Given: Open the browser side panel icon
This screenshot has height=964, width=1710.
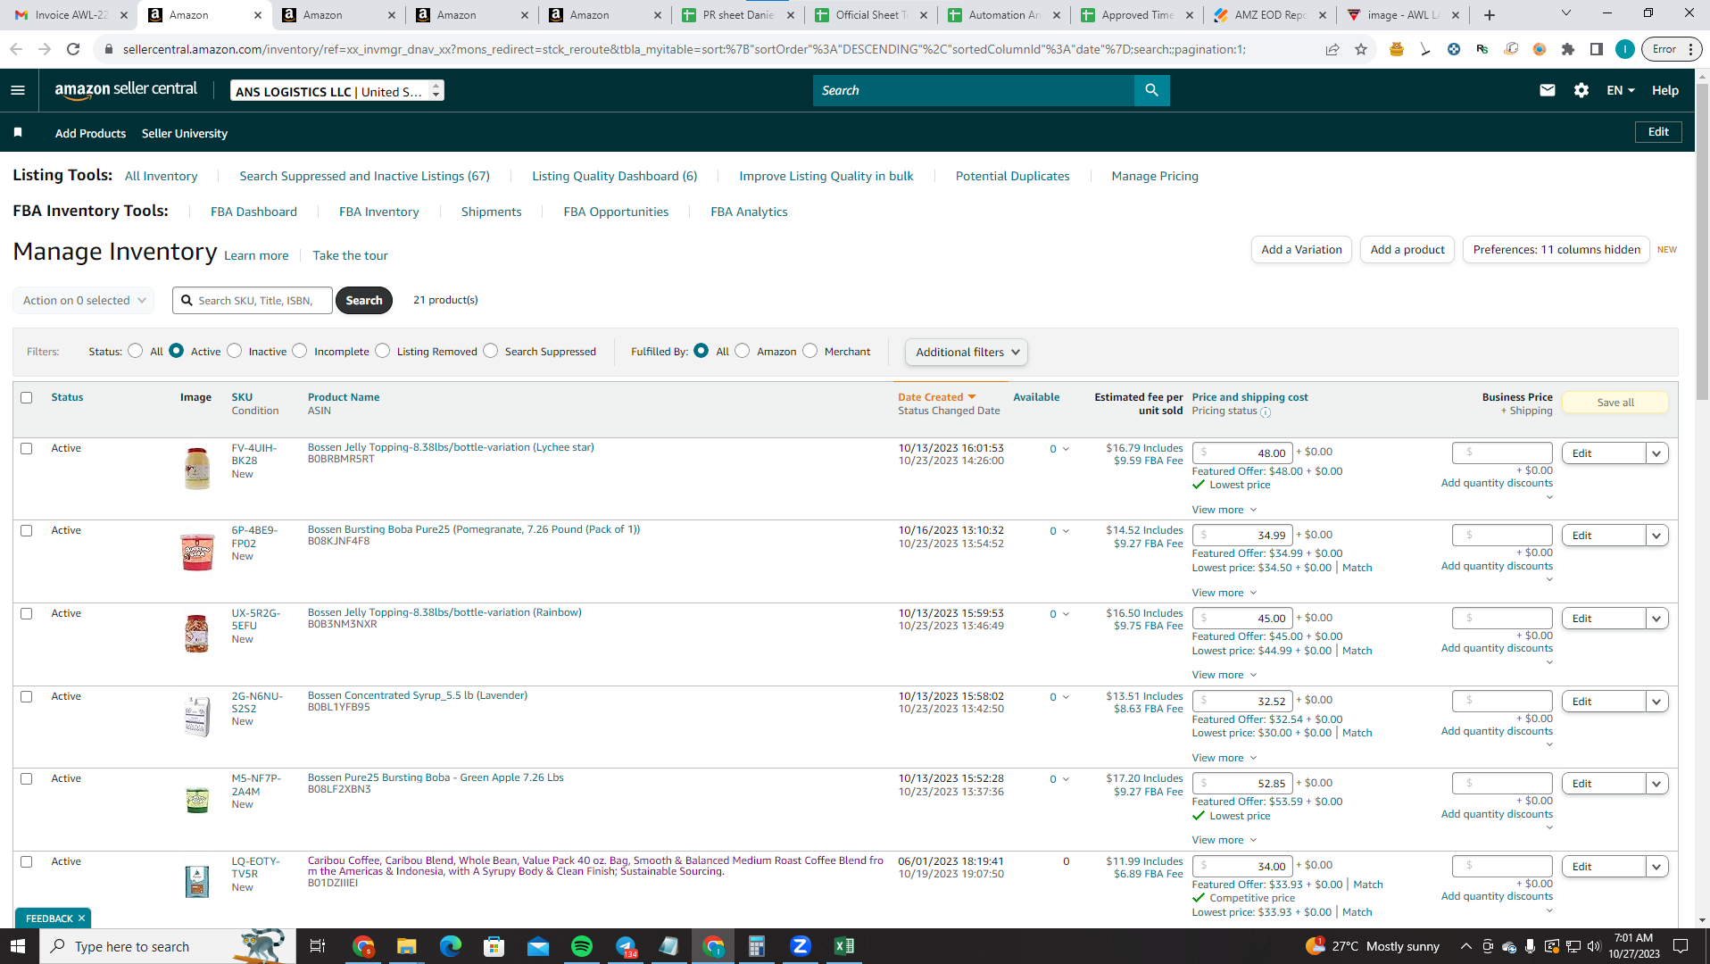Looking at the screenshot, I should (x=1597, y=49).
